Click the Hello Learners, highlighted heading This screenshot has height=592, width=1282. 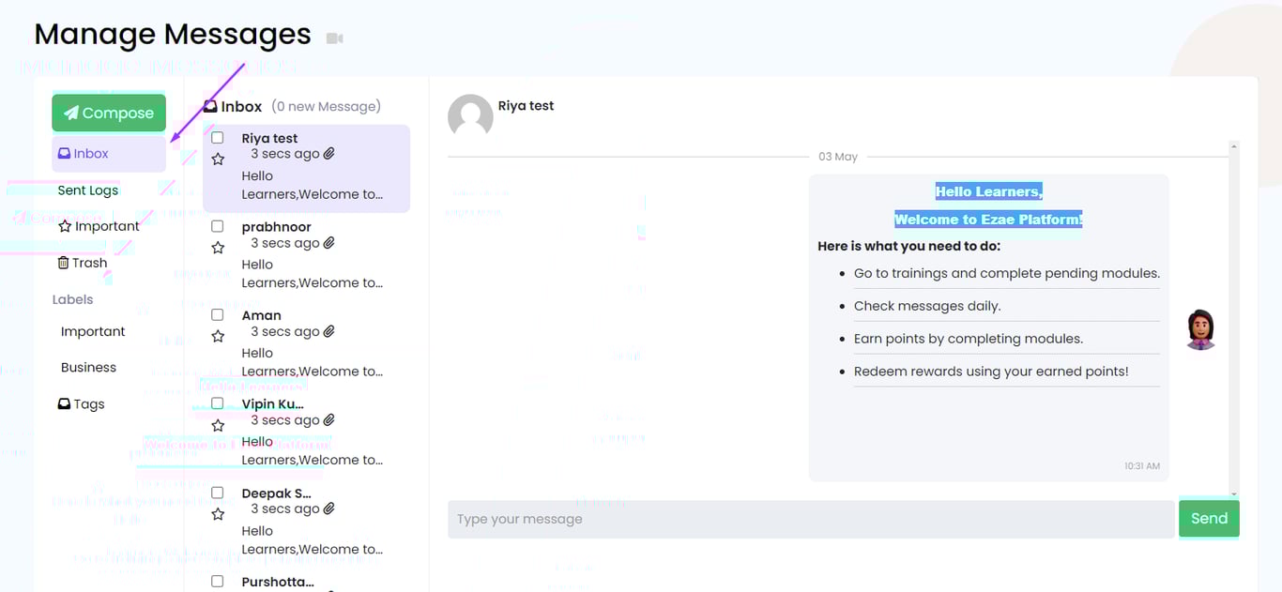(x=989, y=191)
